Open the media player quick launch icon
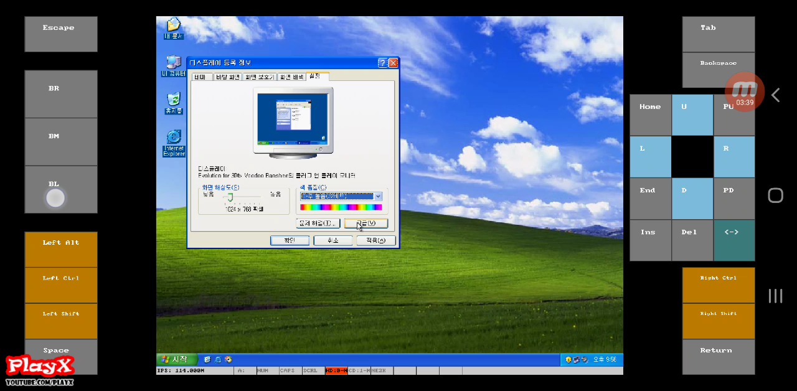 pos(229,359)
